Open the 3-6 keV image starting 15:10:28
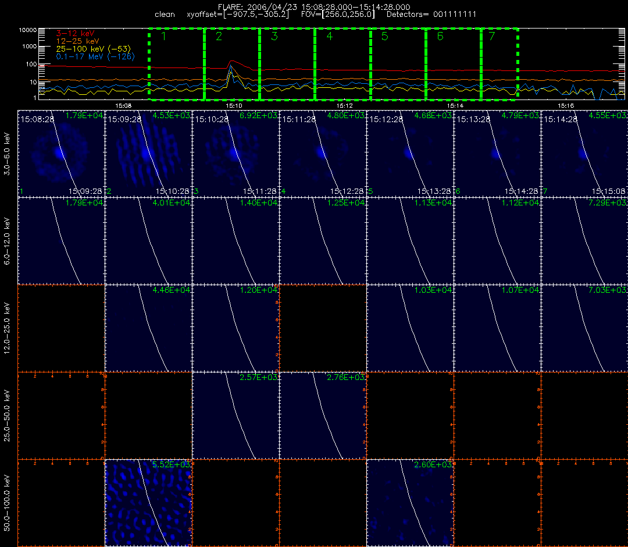 (x=235, y=154)
